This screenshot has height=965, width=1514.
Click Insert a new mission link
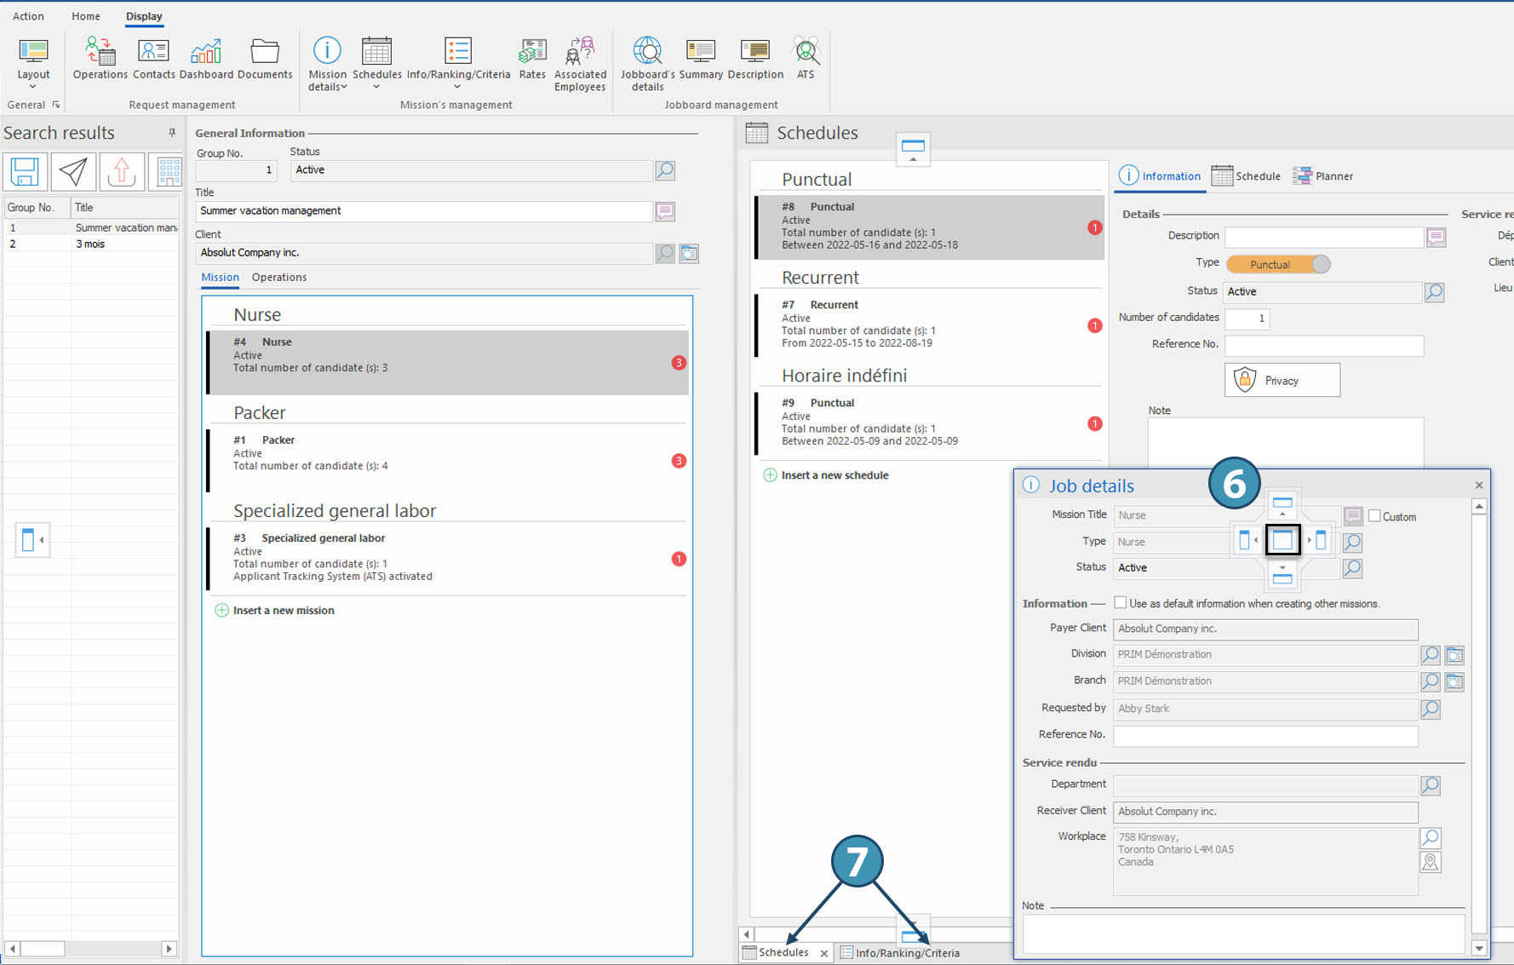284,611
